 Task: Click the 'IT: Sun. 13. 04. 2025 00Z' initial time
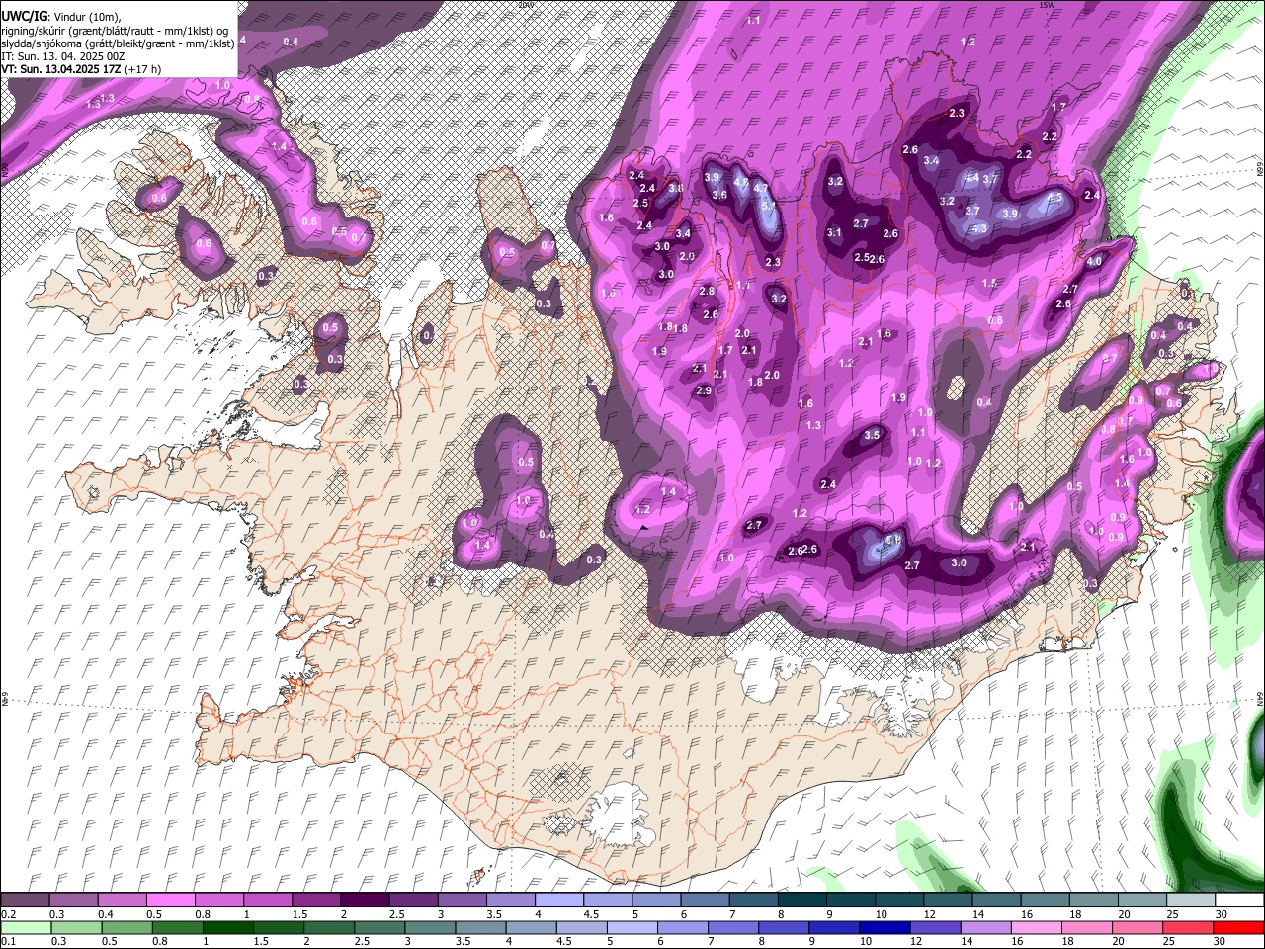tap(63, 56)
